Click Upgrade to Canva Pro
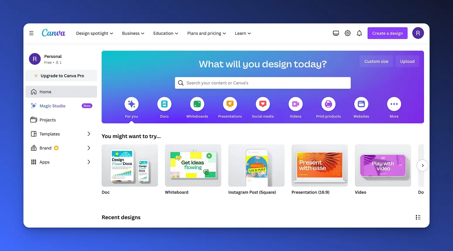The height and width of the screenshot is (251, 453). [x=61, y=76]
